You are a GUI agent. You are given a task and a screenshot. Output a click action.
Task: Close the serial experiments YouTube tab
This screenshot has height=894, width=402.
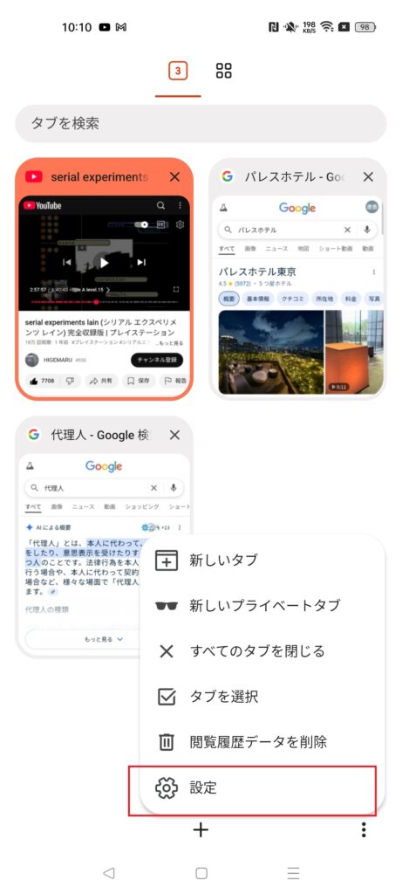point(174,176)
